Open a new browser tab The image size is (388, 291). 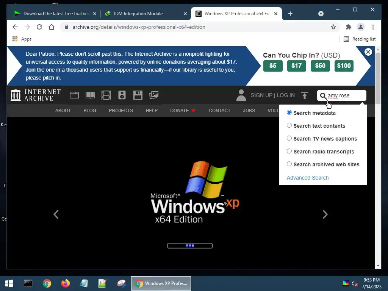(290, 14)
